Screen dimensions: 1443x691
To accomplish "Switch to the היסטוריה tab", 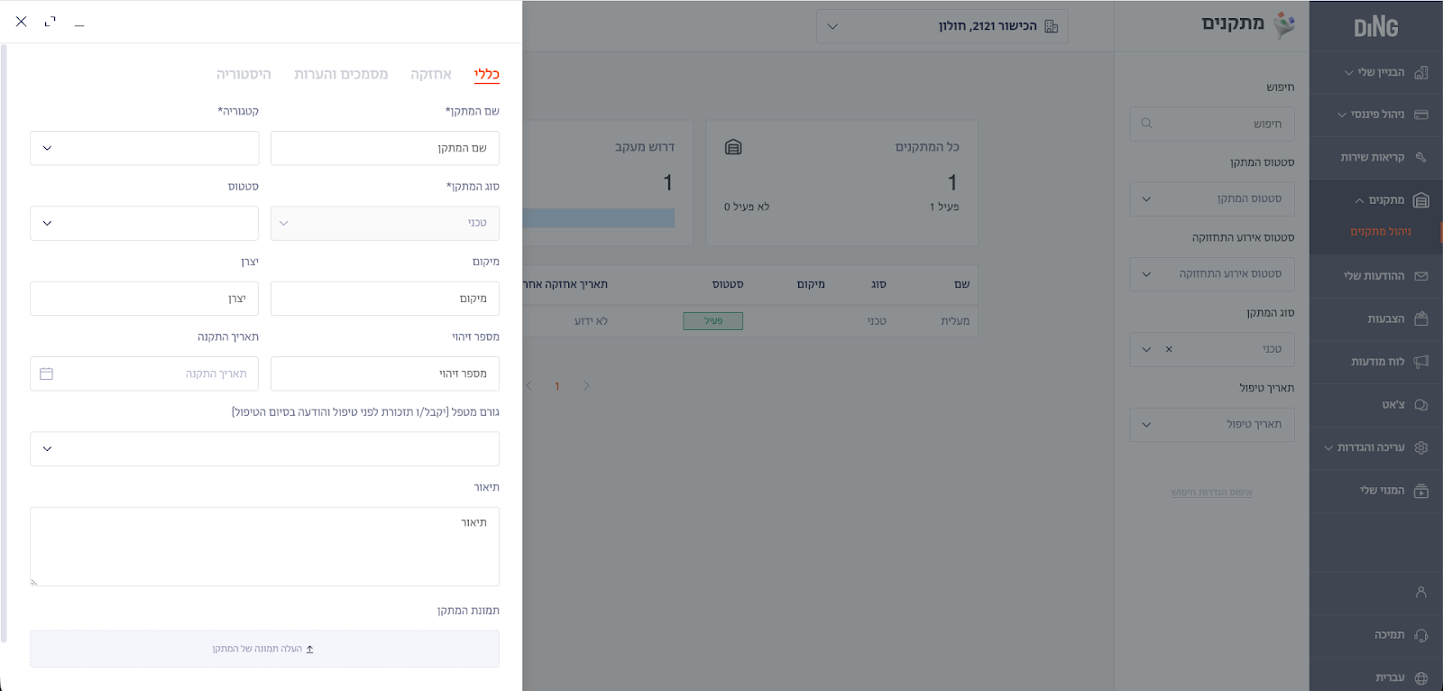I will [244, 74].
